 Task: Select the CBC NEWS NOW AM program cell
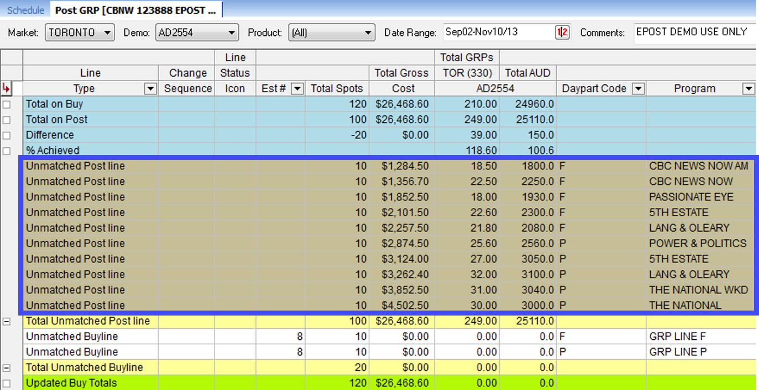coord(700,166)
